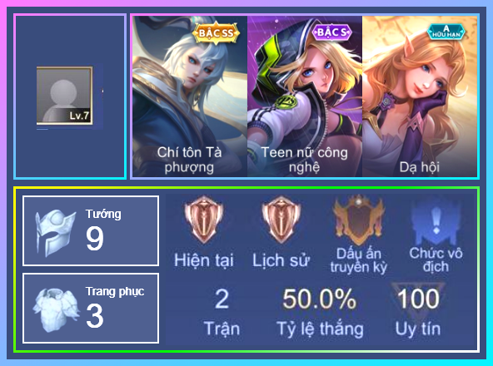
Task: Select the Teen nữ công nghệ skin card
Action: tap(305, 96)
